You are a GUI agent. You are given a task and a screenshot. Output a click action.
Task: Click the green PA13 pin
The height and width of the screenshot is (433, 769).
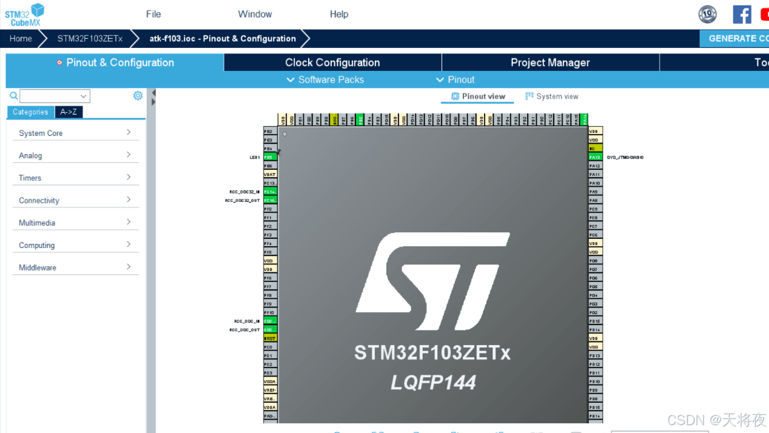coord(596,157)
